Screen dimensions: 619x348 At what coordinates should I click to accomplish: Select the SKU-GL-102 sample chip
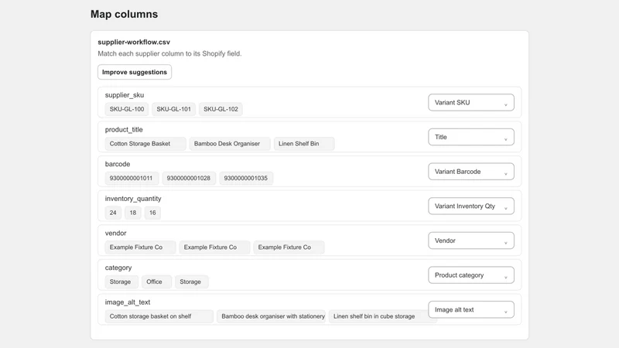tap(221, 109)
